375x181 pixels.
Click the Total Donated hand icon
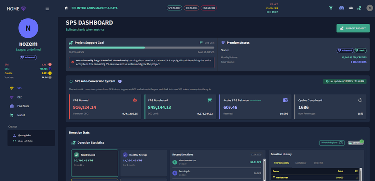pyautogui.click(x=76, y=155)
